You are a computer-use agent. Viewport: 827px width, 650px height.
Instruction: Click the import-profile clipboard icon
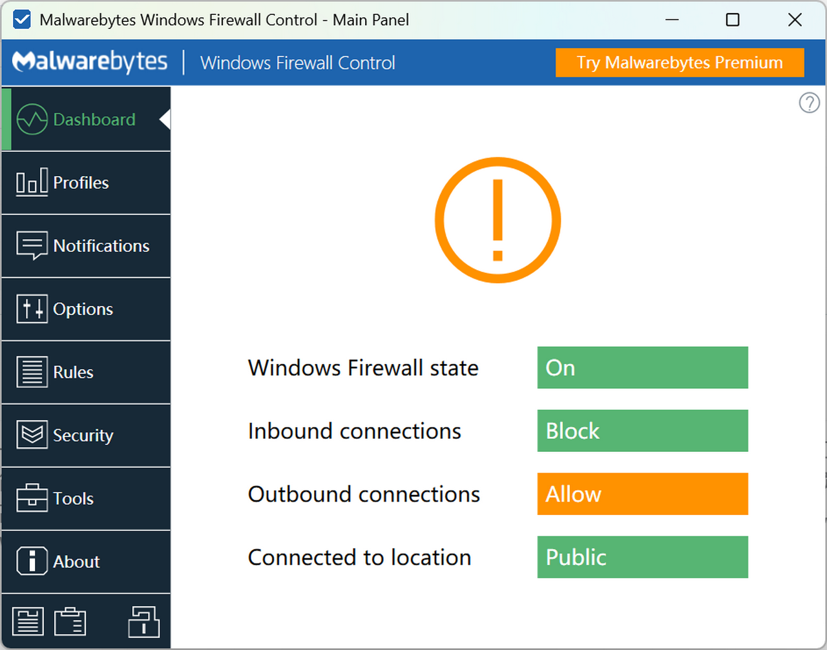click(70, 620)
